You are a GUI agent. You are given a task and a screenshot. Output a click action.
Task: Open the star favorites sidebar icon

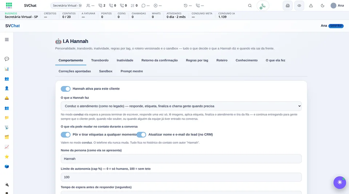[7, 157]
